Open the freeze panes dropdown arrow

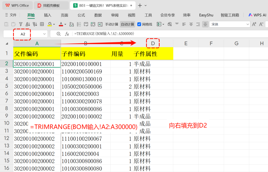(x=163, y=24)
